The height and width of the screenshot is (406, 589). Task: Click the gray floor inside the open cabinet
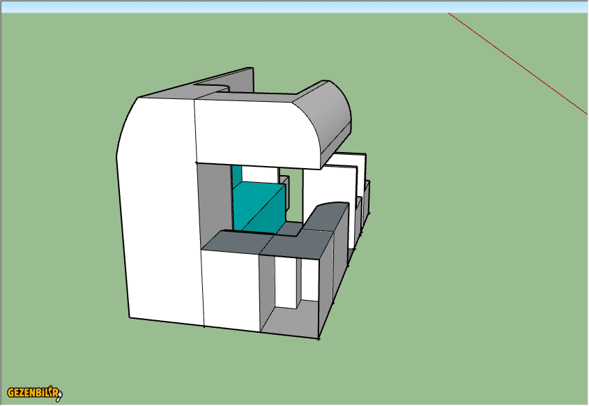tap(291, 321)
